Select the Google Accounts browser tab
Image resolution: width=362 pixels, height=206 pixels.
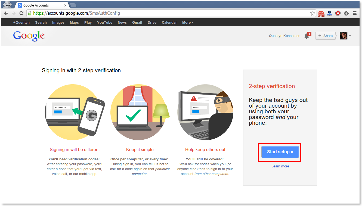(x=42, y=5)
